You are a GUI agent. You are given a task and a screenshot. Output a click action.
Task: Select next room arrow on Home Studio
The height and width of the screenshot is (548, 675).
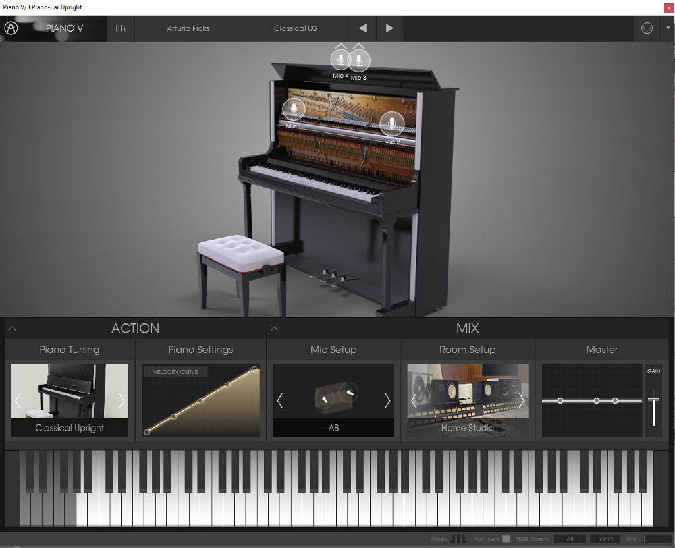coord(521,400)
